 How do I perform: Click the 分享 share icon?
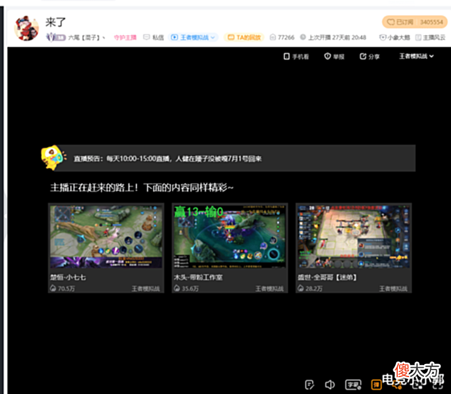coord(370,56)
